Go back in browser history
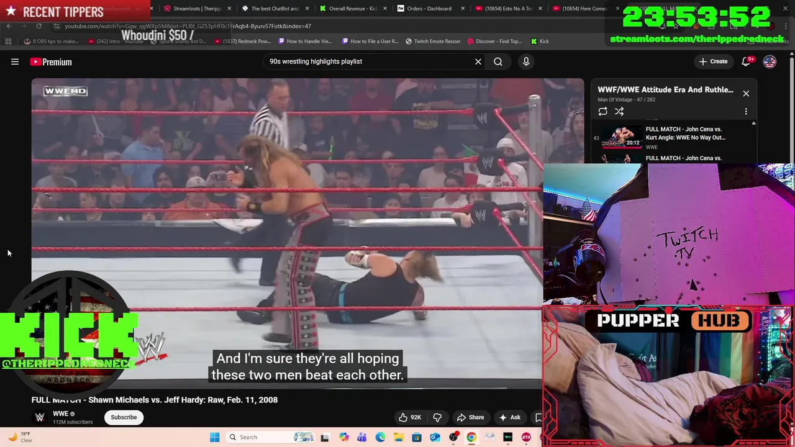The image size is (795, 447). (x=9, y=26)
